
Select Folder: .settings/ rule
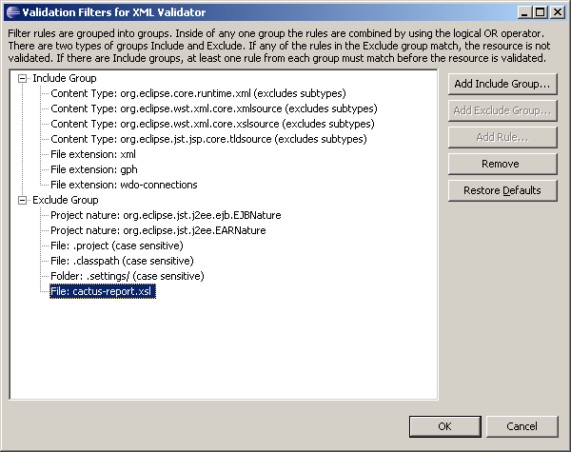(128, 276)
